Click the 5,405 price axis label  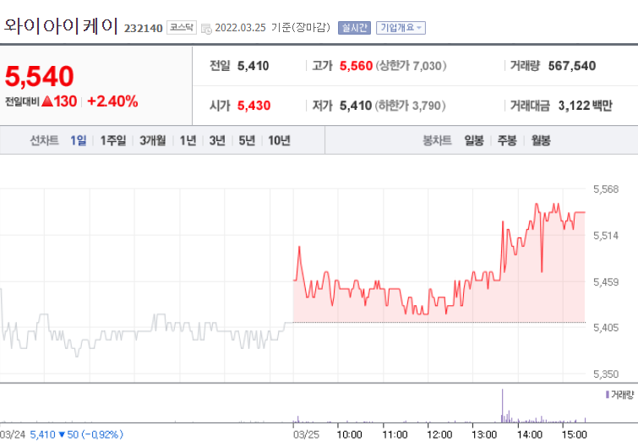pyautogui.click(x=606, y=327)
